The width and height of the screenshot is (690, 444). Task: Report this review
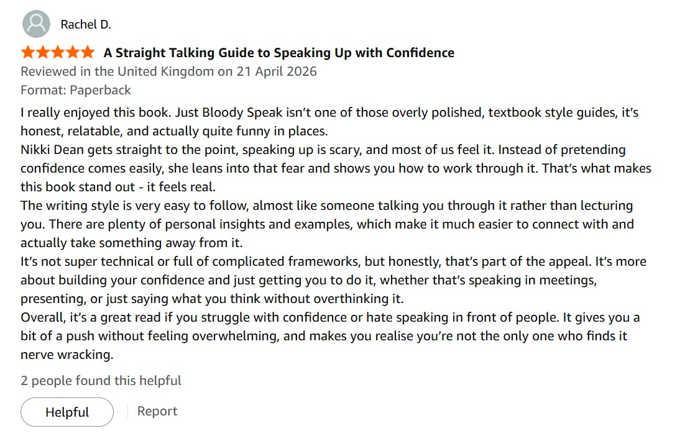pos(157,411)
